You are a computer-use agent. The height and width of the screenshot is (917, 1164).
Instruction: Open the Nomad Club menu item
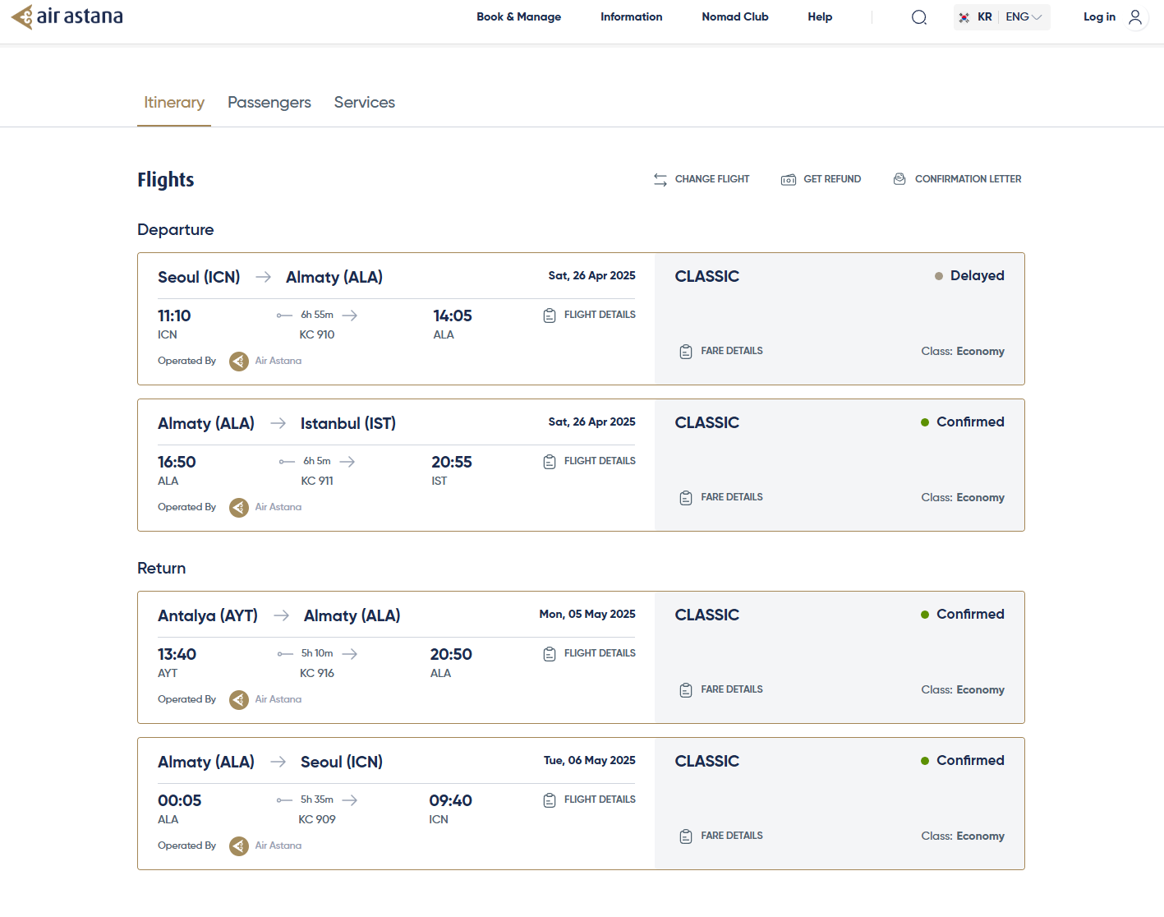point(734,17)
